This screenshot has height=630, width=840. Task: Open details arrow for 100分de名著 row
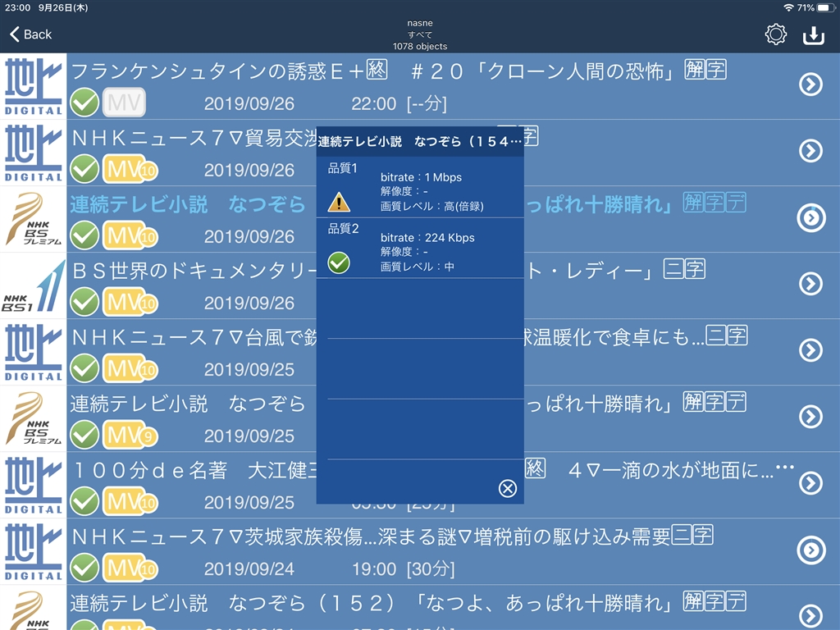810,482
